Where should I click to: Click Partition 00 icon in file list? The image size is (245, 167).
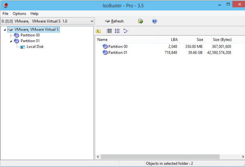point(105,46)
